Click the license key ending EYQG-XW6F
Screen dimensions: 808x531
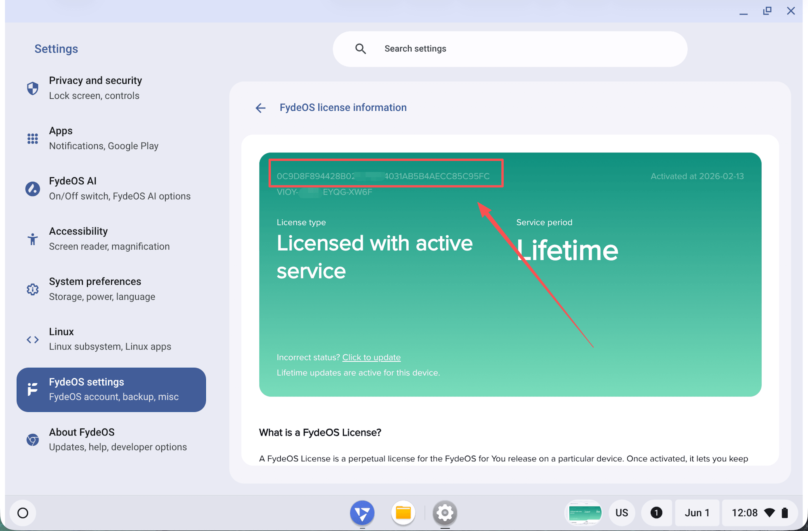pos(324,192)
